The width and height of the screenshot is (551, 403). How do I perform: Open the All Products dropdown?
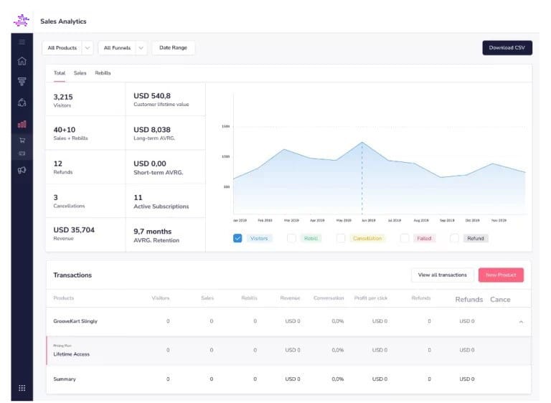coord(68,48)
